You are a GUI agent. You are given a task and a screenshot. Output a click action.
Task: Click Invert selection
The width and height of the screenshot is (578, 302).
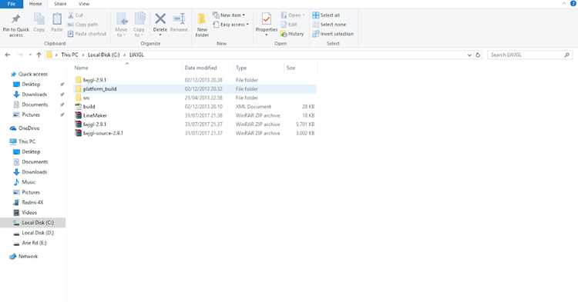pyautogui.click(x=333, y=34)
